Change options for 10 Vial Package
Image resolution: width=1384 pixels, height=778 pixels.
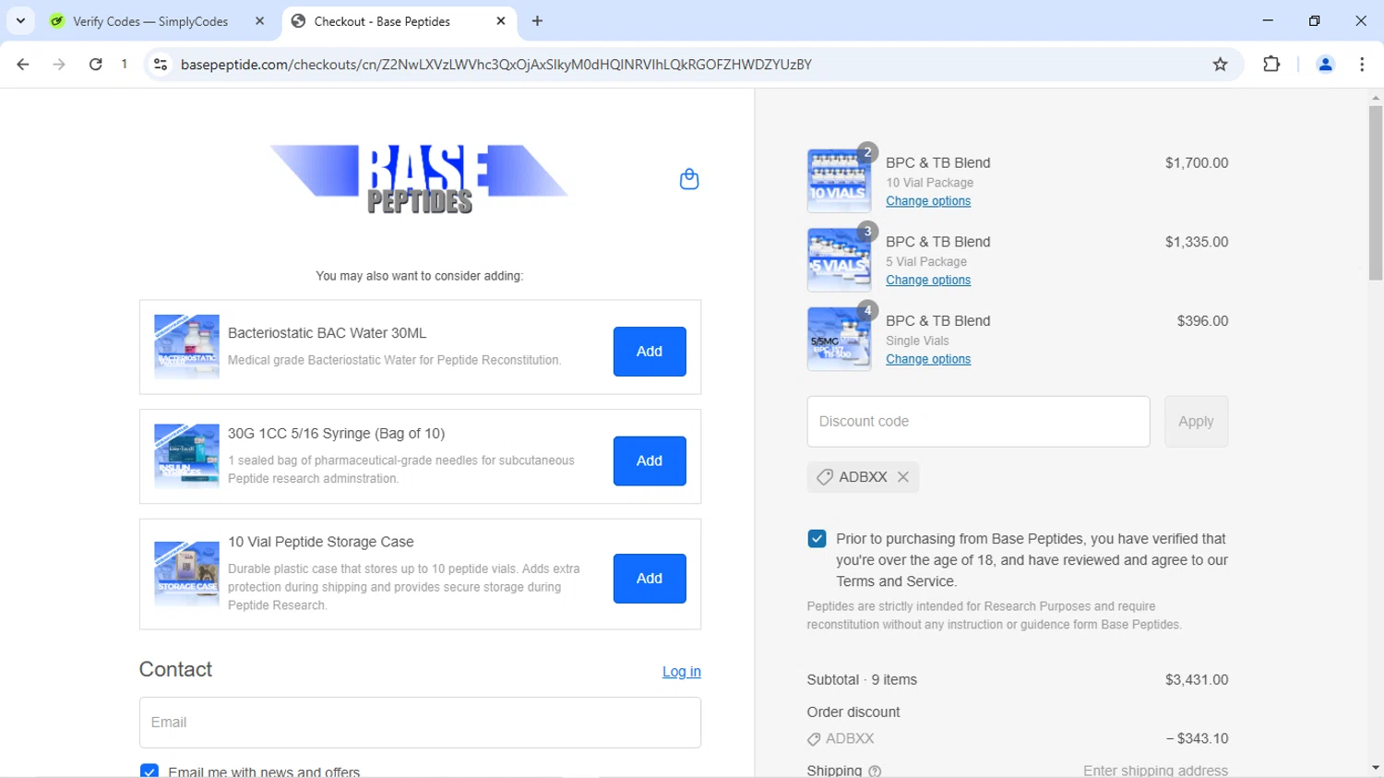(x=928, y=201)
